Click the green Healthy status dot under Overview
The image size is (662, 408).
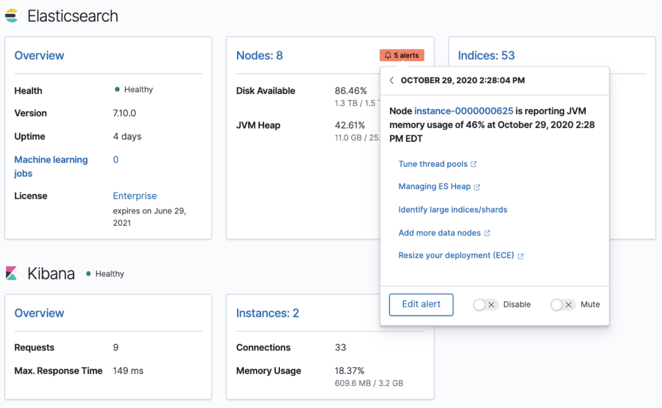[117, 90]
